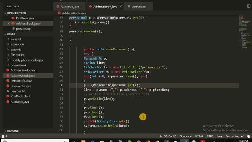Expand the file reader folder

(8, 55)
